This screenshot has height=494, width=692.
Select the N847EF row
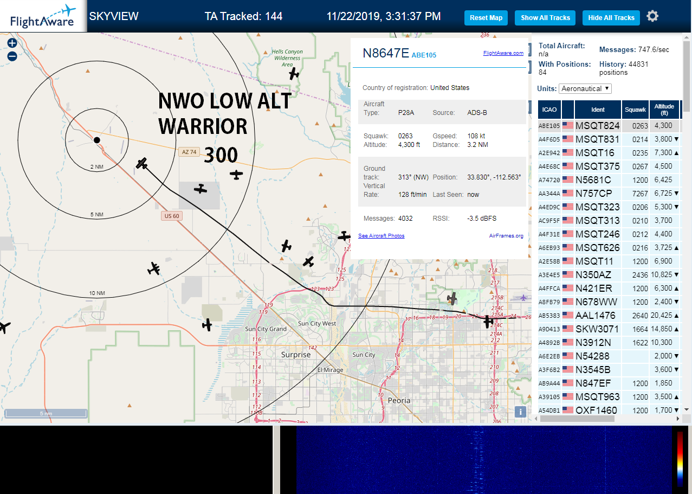point(609,383)
